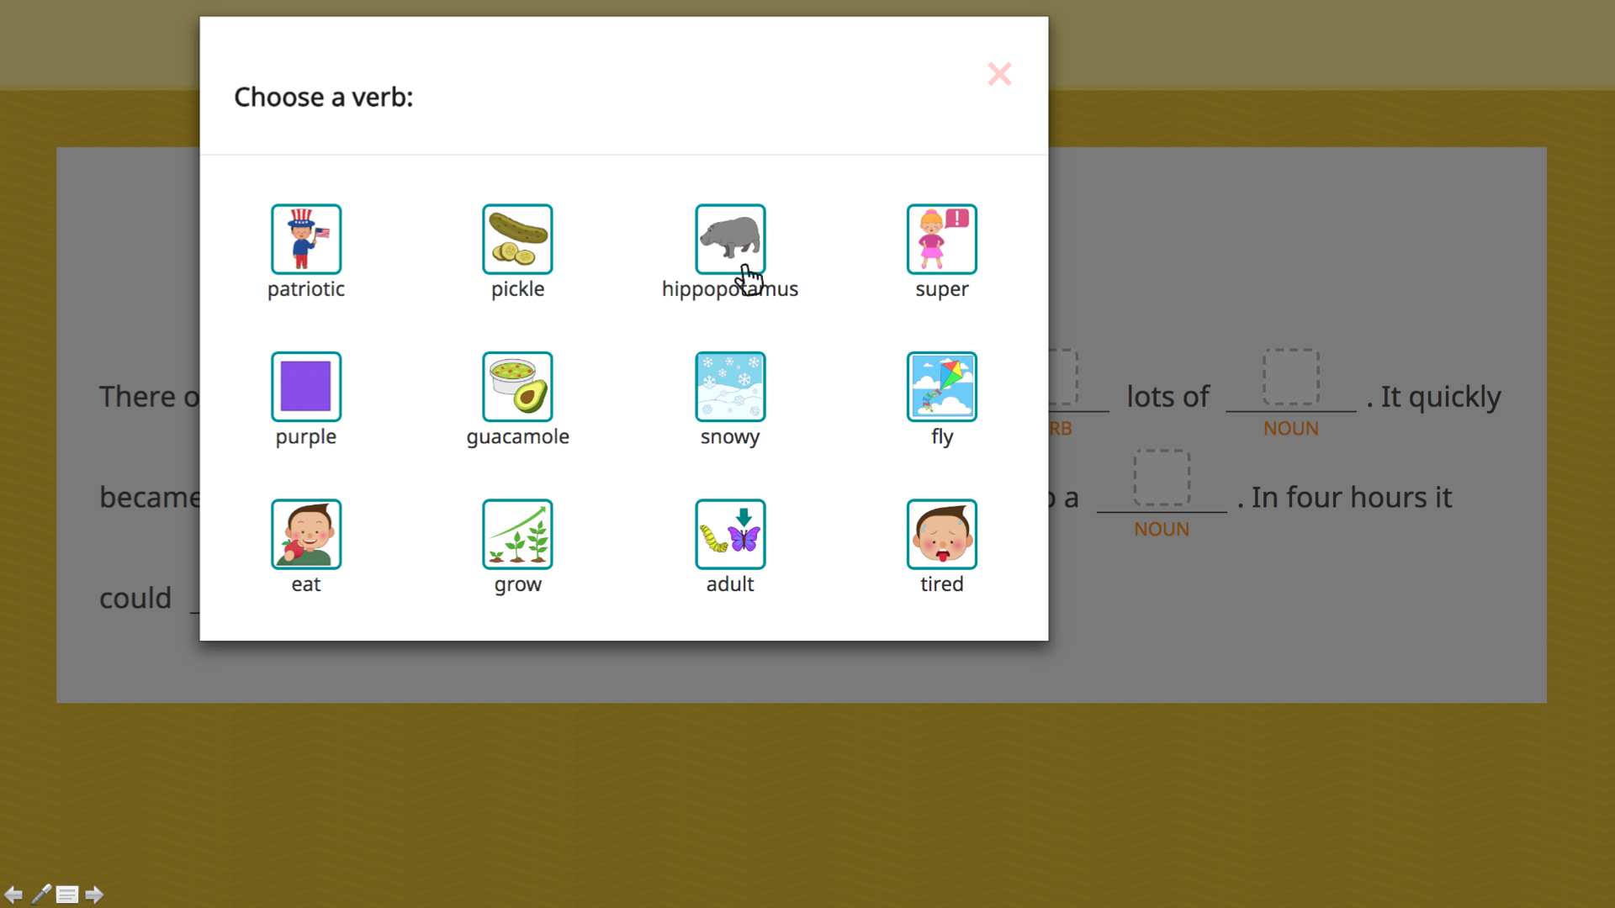Pick the tired face card
This screenshot has height=908, width=1615.
coord(941,535)
